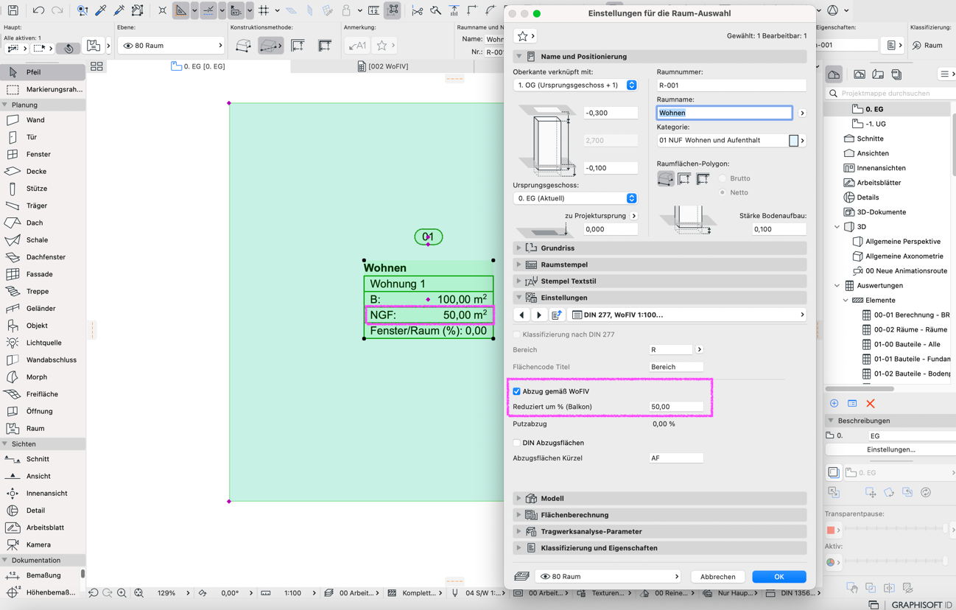The width and height of the screenshot is (956, 610).
Task: Open favorites star in dialog
Action: [x=526, y=35]
